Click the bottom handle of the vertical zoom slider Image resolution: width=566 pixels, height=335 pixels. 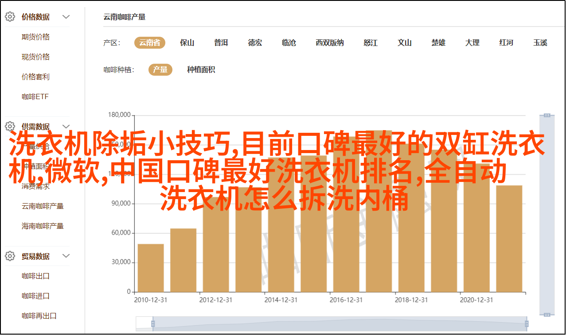[x=547, y=315]
